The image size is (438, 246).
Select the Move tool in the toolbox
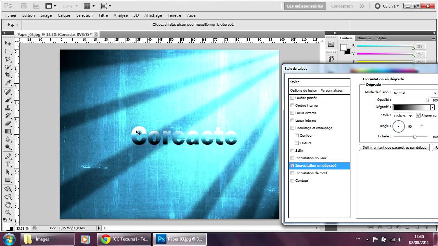(8, 43)
